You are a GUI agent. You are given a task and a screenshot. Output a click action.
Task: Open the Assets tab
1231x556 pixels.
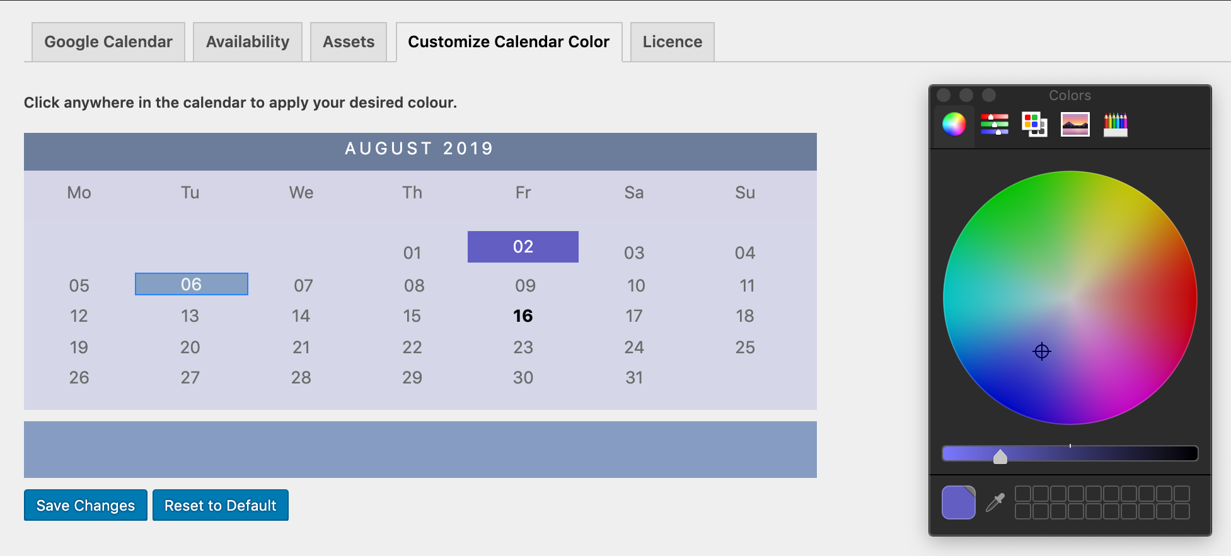pos(348,42)
